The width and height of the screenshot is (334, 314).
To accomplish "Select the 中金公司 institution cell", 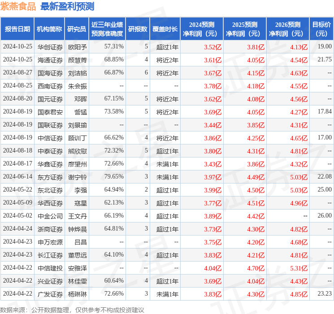I will click(x=50, y=216).
